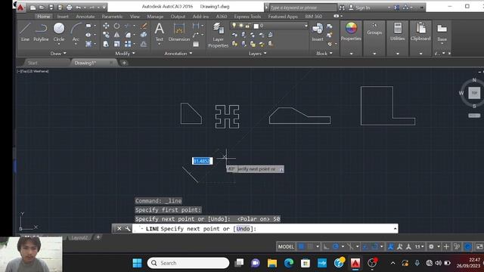Image resolution: width=484 pixels, height=272 pixels.
Task: Click the Explode tool icon
Action: coord(144,35)
